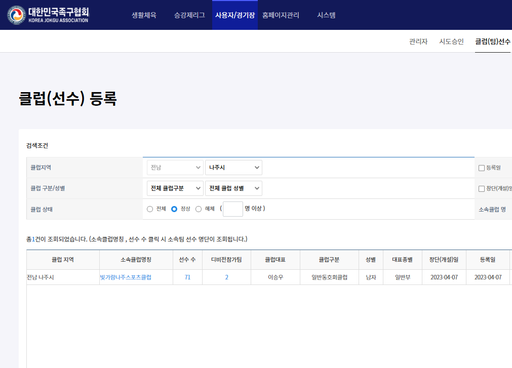Click 디비전참가팀 count link 2

click(226, 277)
